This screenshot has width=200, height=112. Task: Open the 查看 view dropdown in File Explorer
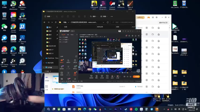[x=104, y=16]
